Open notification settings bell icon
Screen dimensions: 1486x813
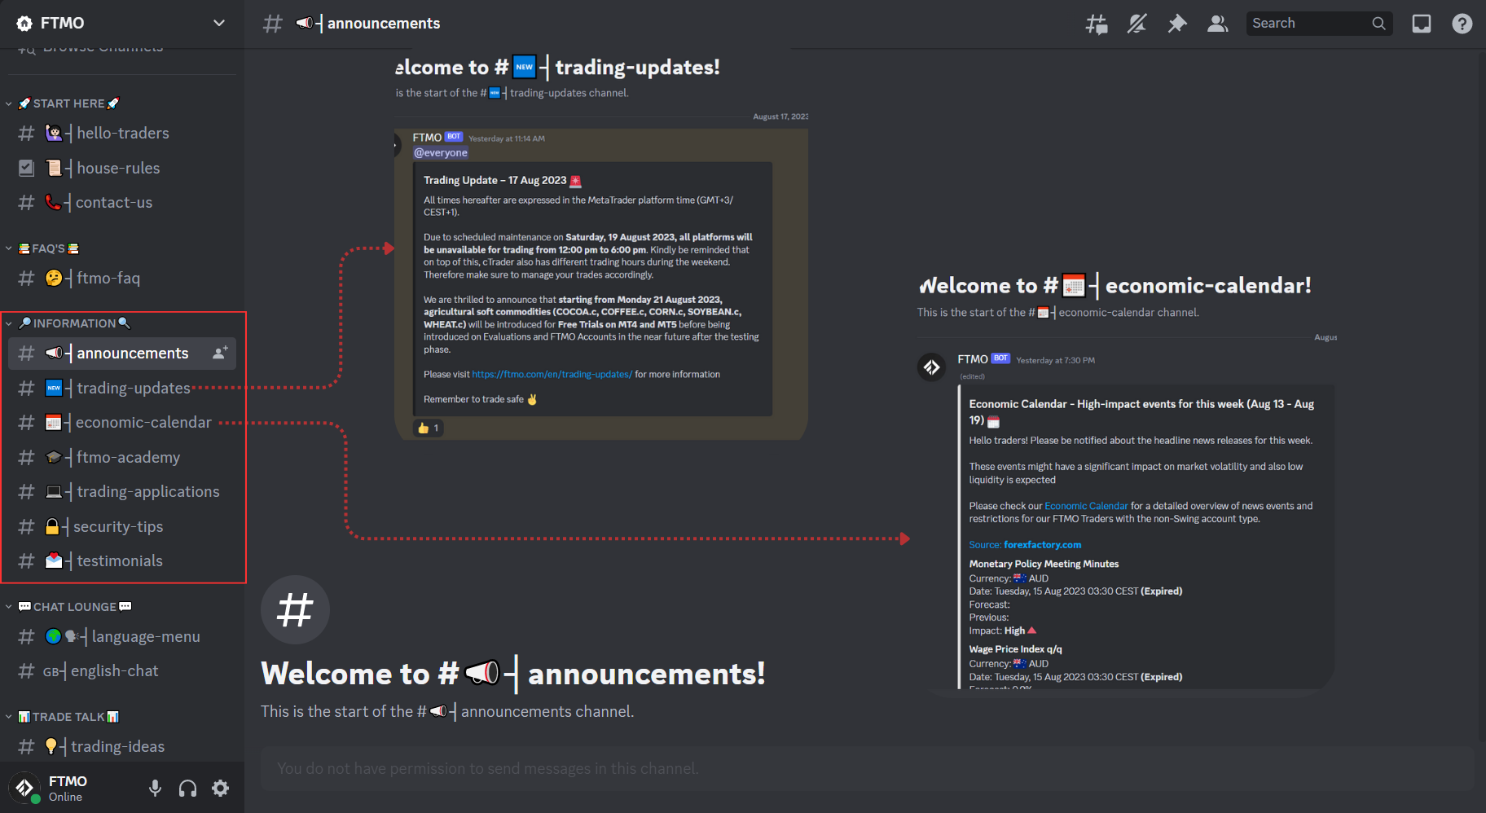point(1137,24)
